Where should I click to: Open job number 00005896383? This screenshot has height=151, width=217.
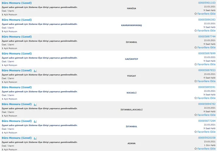(x=207, y=20)
